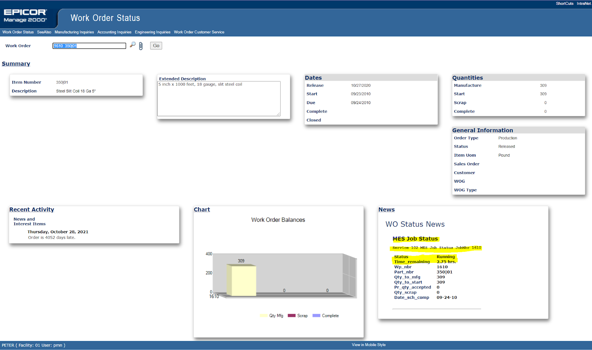Expand the Engineering Inquiries menu

coord(153,32)
